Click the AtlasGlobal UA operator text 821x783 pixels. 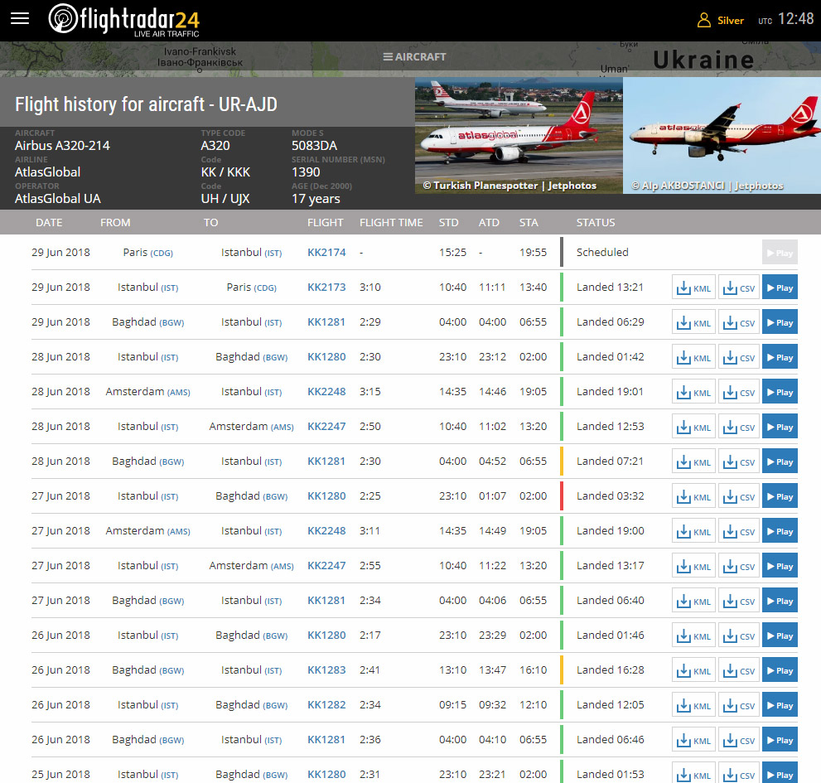[58, 199]
